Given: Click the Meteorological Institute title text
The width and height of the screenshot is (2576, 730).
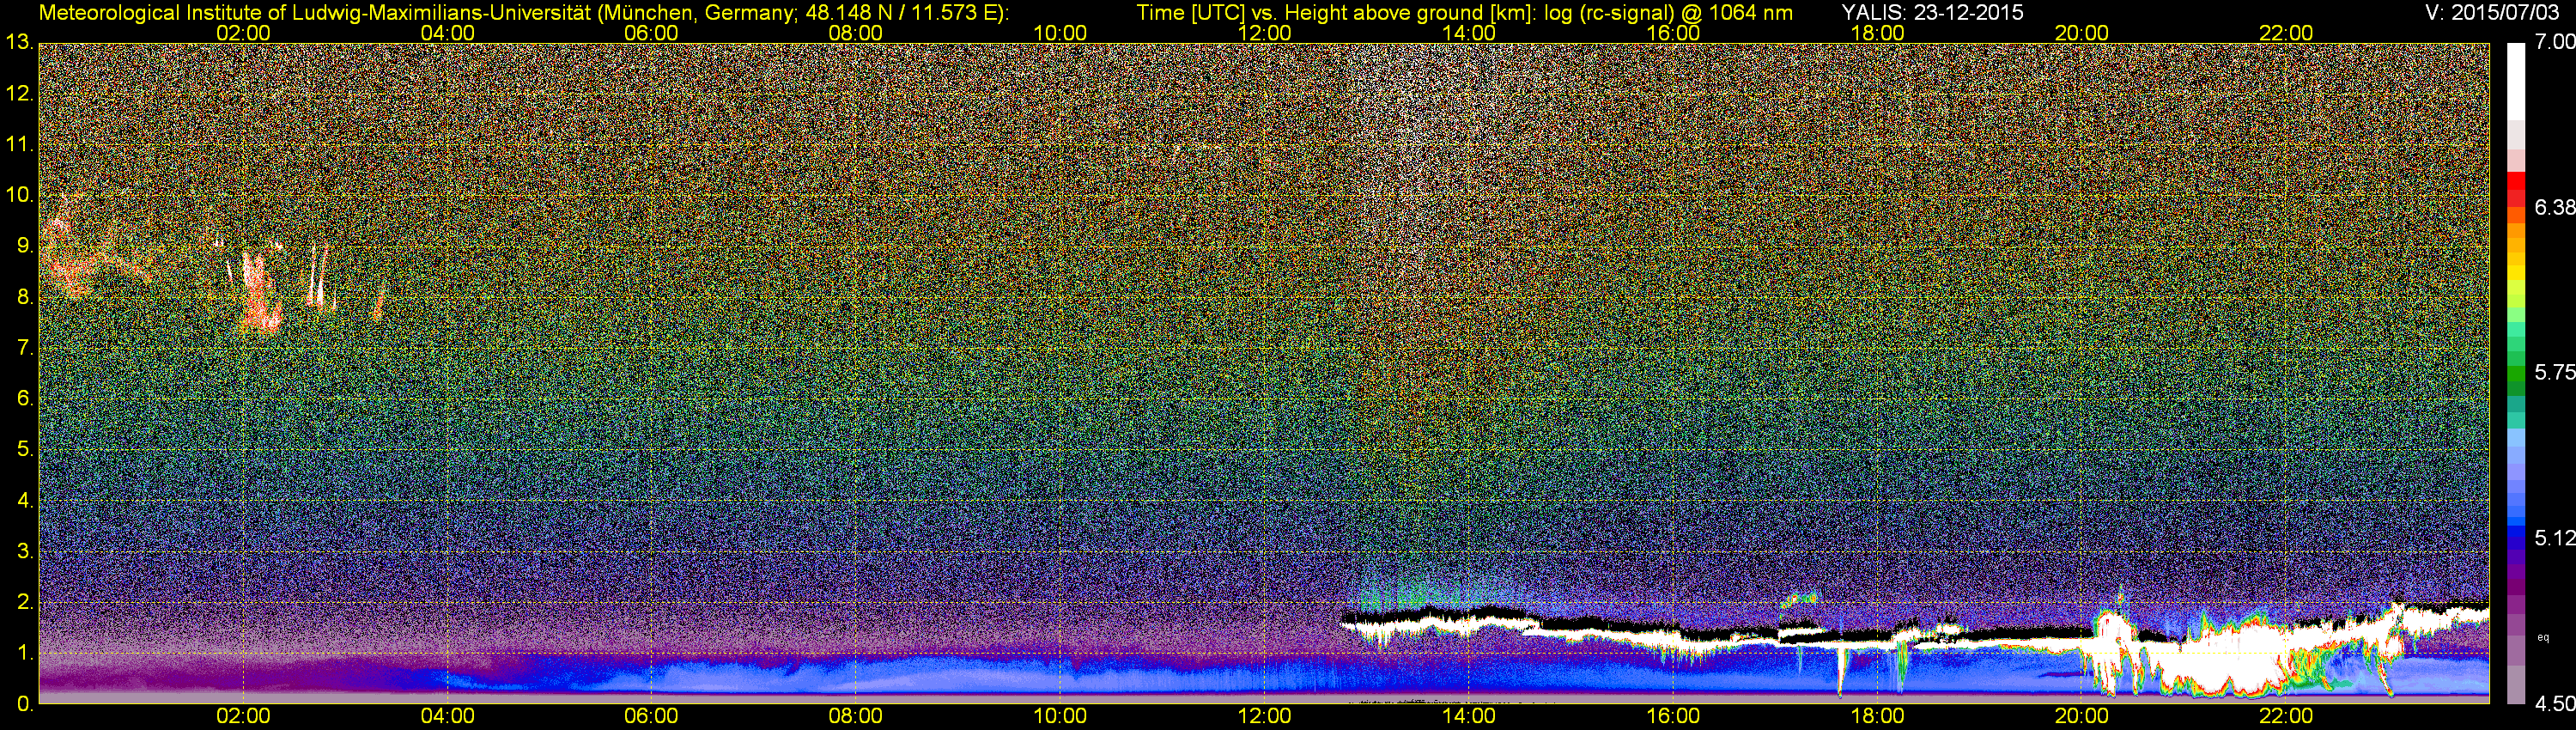Looking at the screenshot, I should (x=523, y=12).
